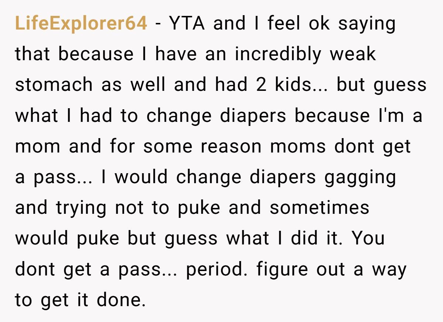Select the word "incredibly" in the comment
Screen dimensions: 443x322
278,55
